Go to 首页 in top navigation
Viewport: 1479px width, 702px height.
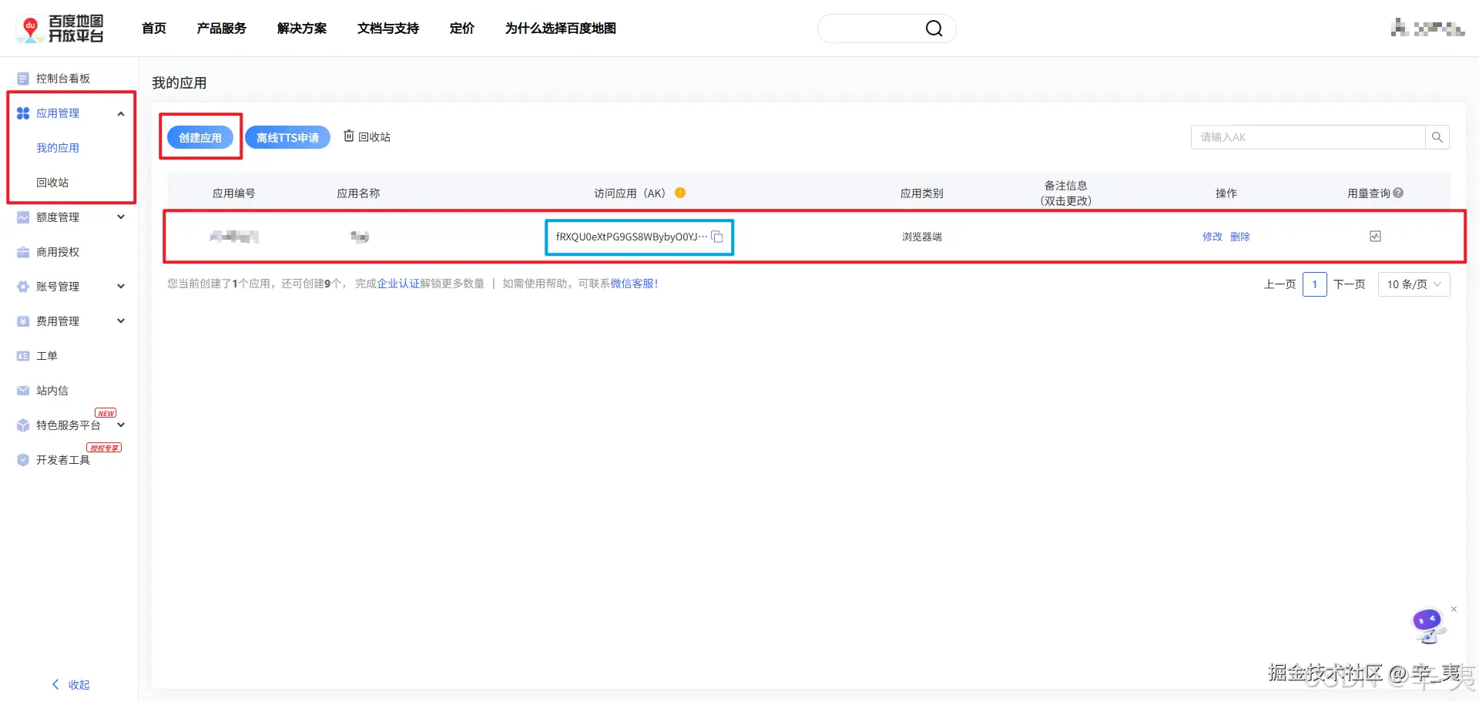154,29
